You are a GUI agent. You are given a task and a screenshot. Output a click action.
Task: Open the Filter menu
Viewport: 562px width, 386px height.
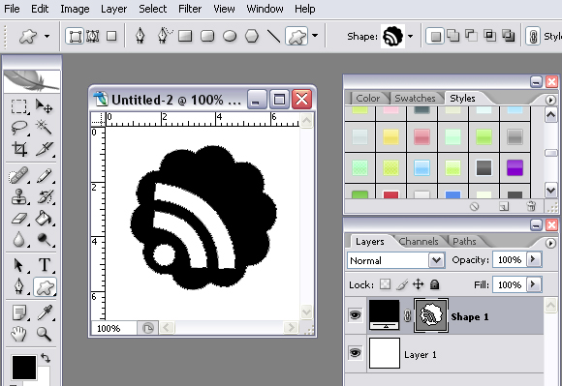[190, 9]
